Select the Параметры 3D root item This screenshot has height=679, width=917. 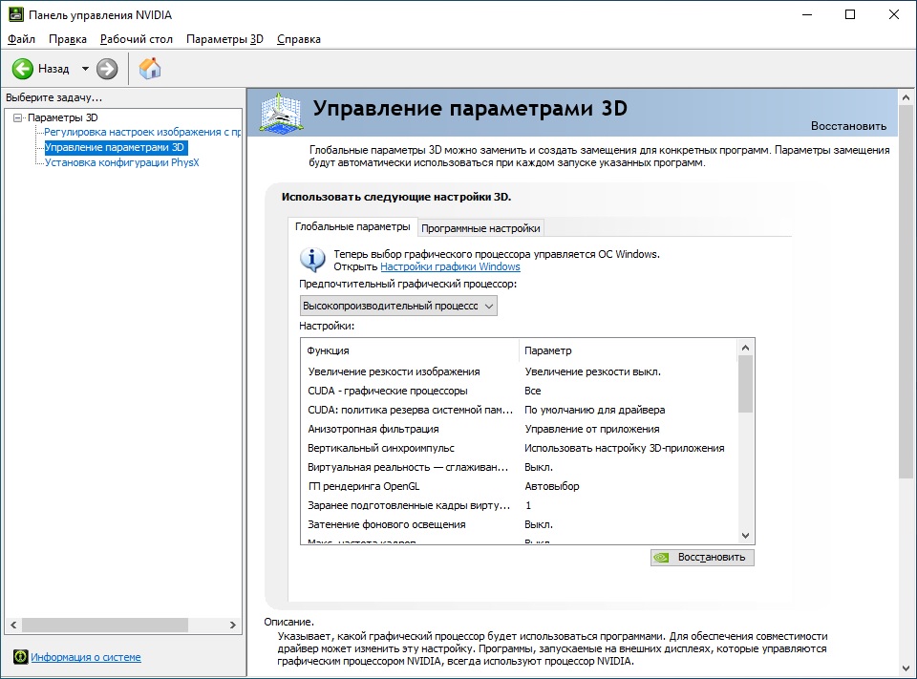tap(63, 117)
